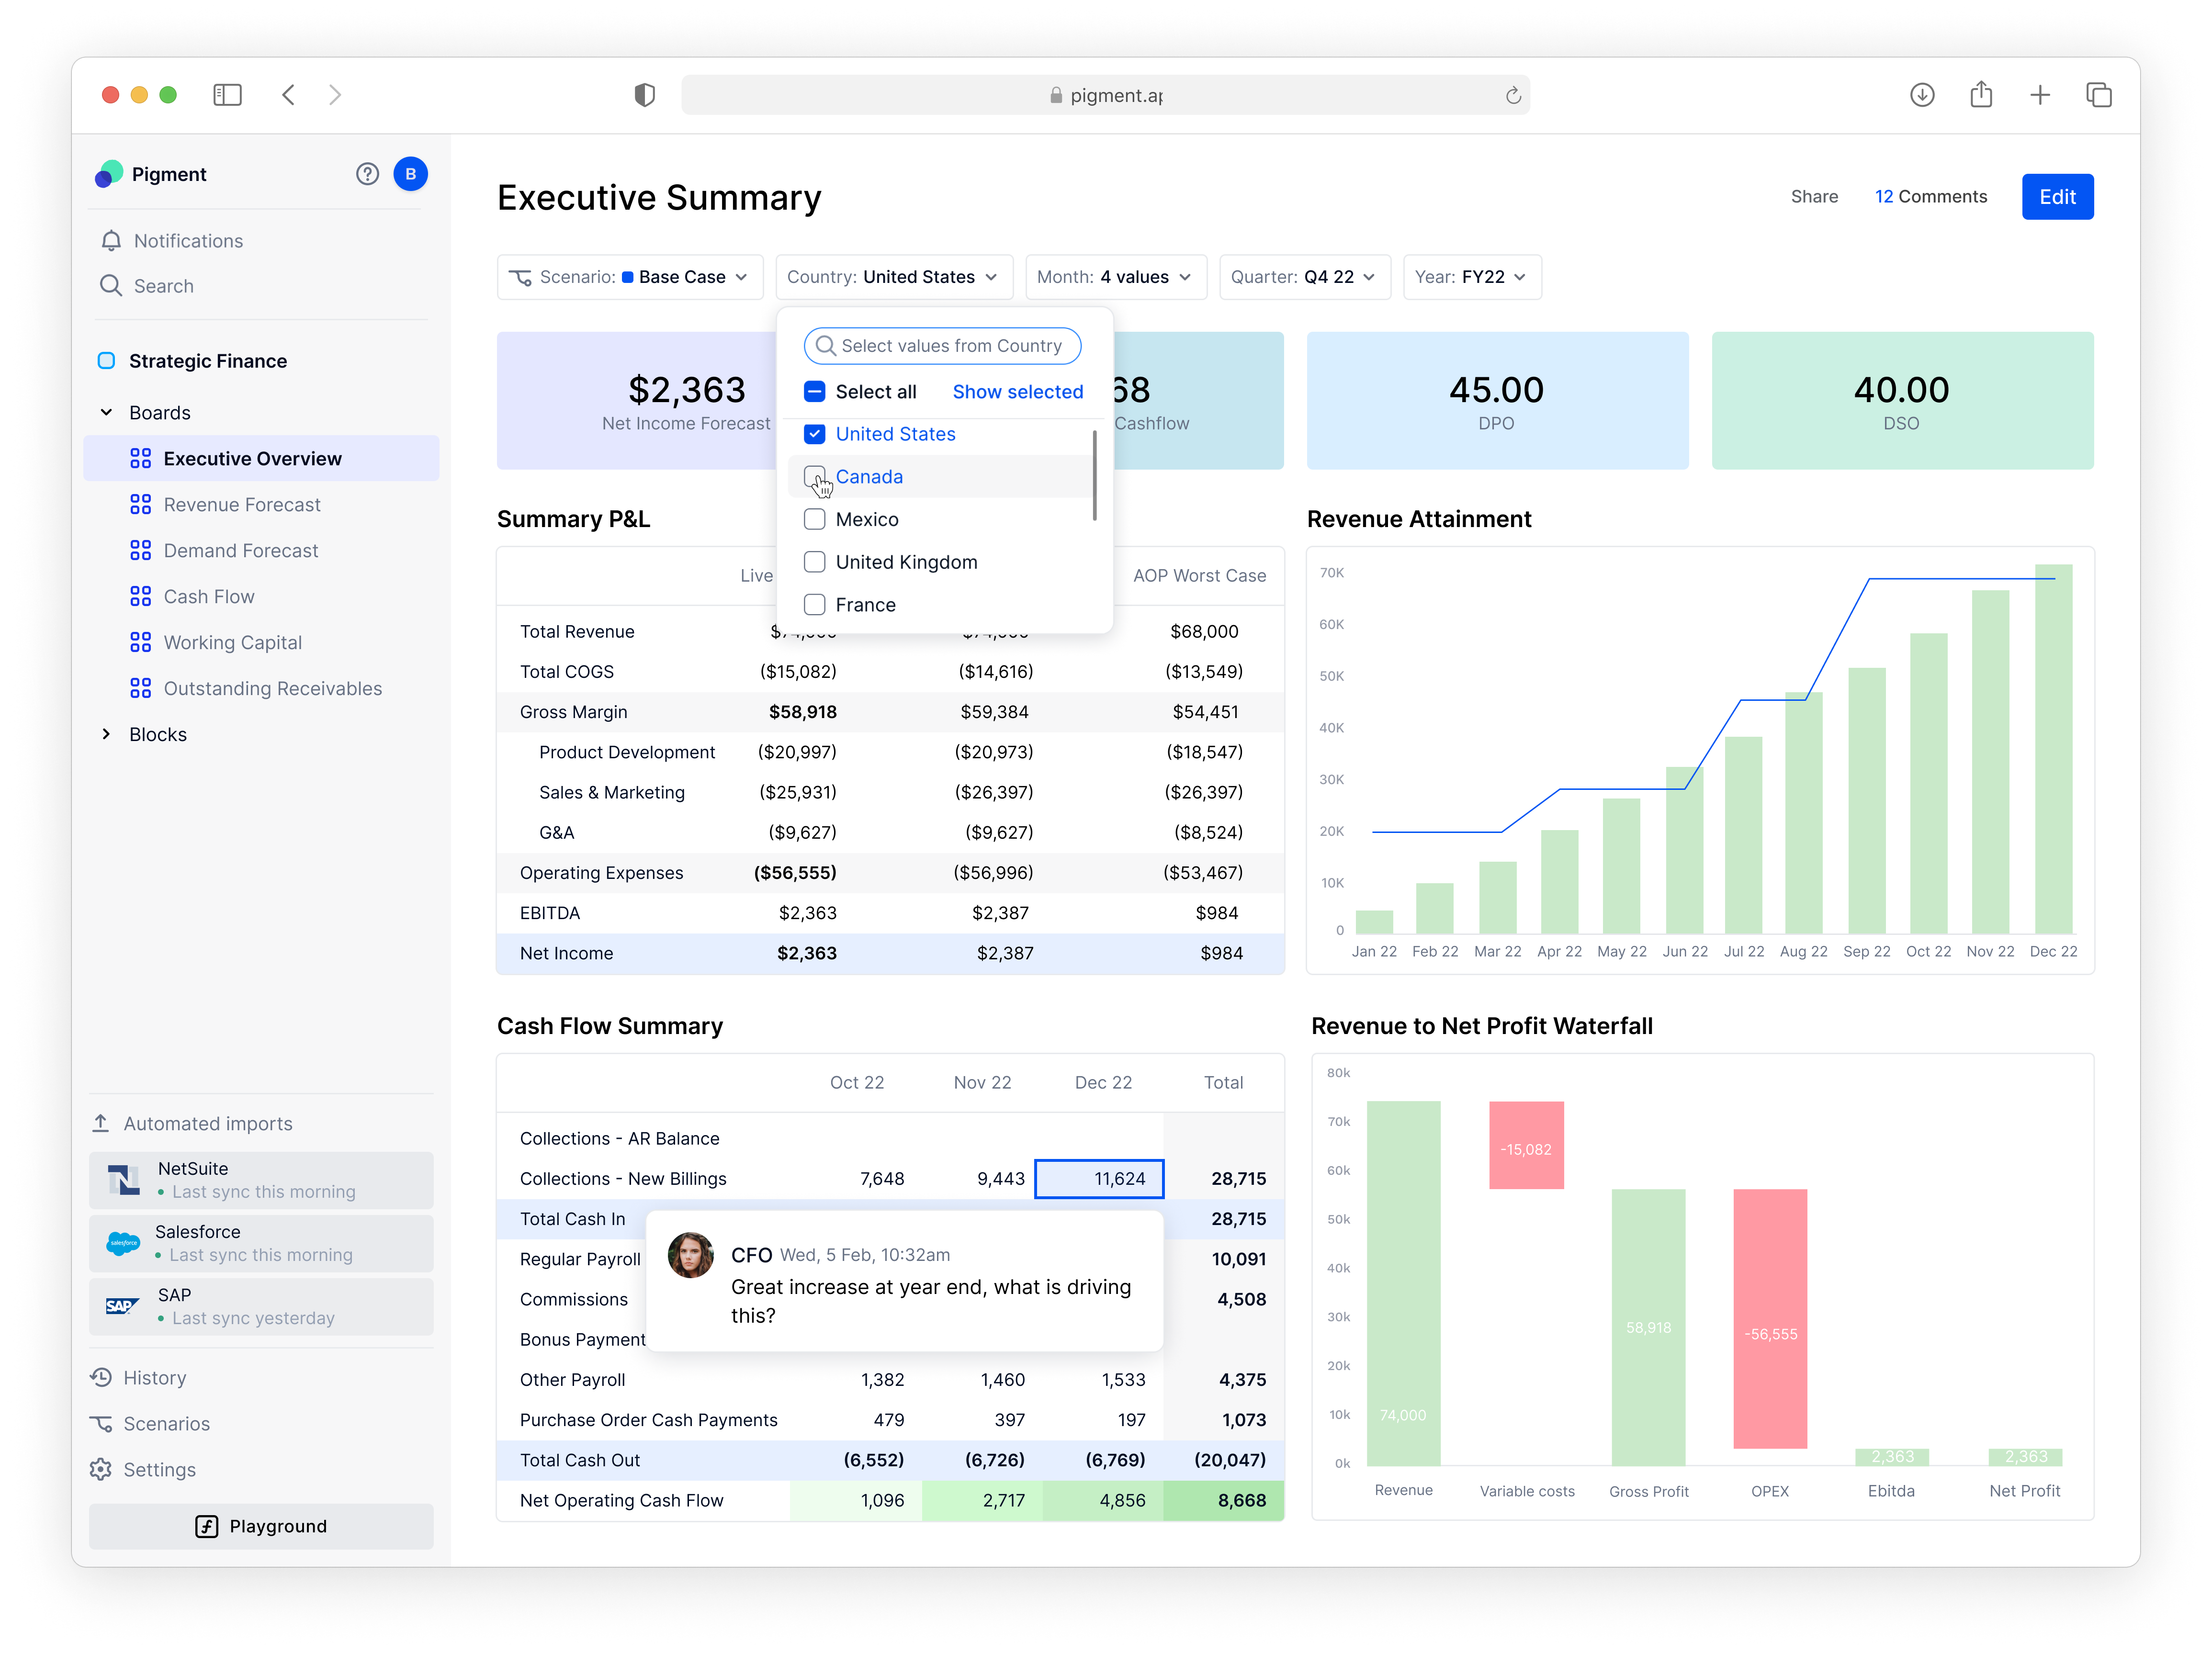This screenshot has width=2212, height=1653.
Task: Click the help question mark icon
Action: click(367, 174)
